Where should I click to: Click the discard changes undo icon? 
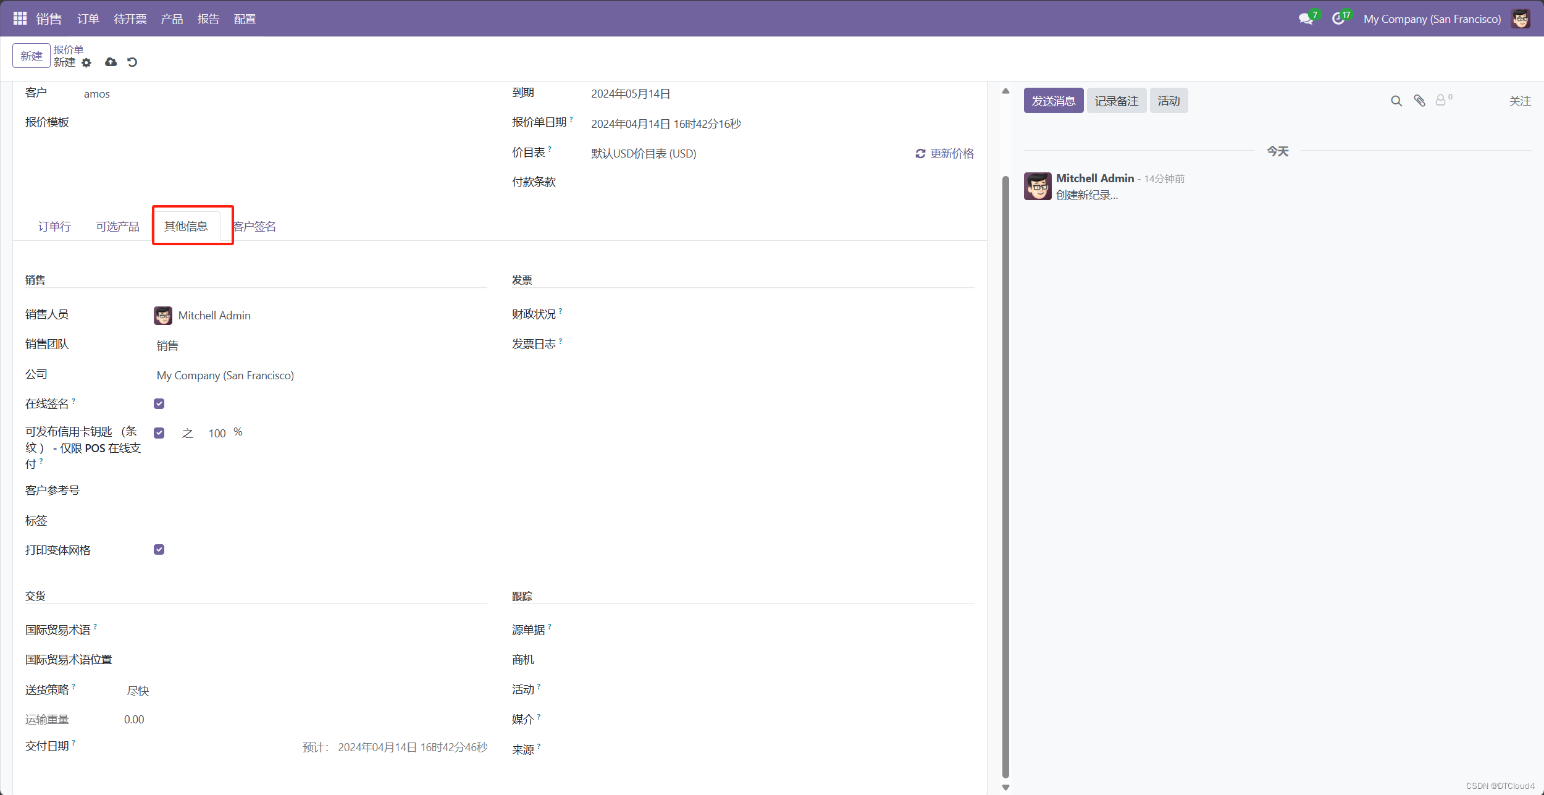pyautogui.click(x=132, y=62)
